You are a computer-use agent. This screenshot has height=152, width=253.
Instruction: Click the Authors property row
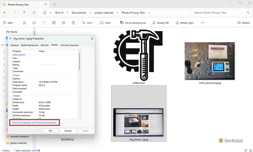[x=45, y=79]
